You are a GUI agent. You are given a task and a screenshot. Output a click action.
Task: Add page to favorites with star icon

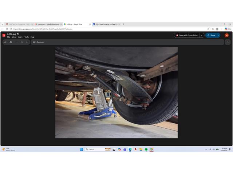click(x=208, y=29)
